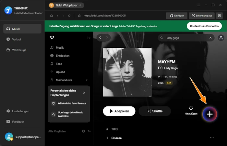The image size is (227, 146).
Task: Open the Feedback section
Action: tap(22, 122)
